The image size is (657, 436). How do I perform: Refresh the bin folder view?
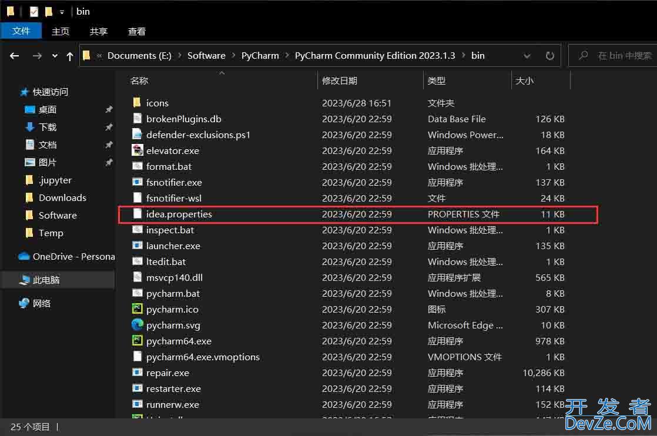pyautogui.click(x=550, y=56)
